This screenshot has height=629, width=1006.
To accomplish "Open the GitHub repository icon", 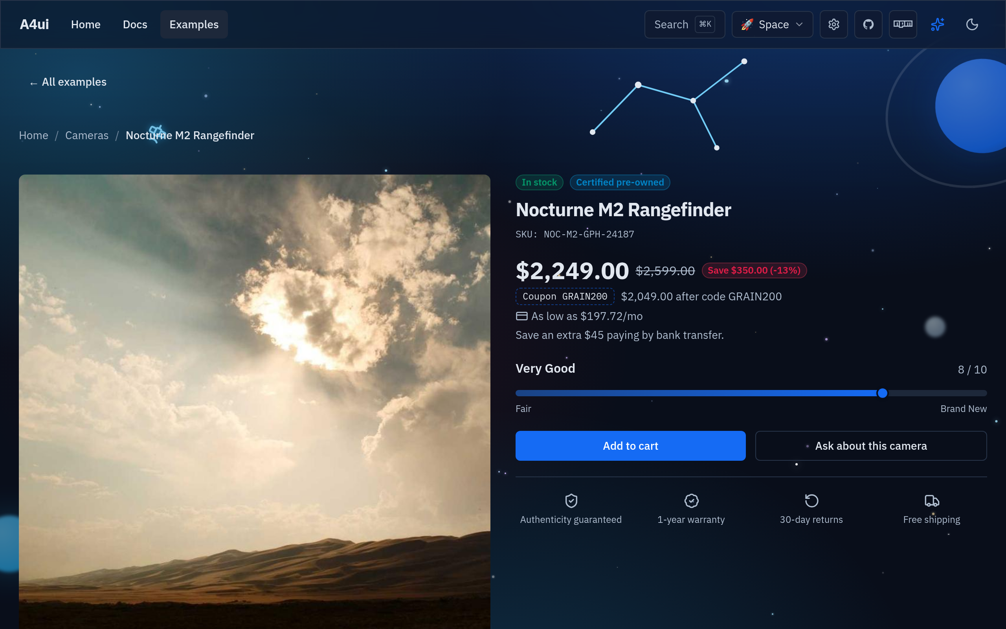I will [x=868, y=24].
